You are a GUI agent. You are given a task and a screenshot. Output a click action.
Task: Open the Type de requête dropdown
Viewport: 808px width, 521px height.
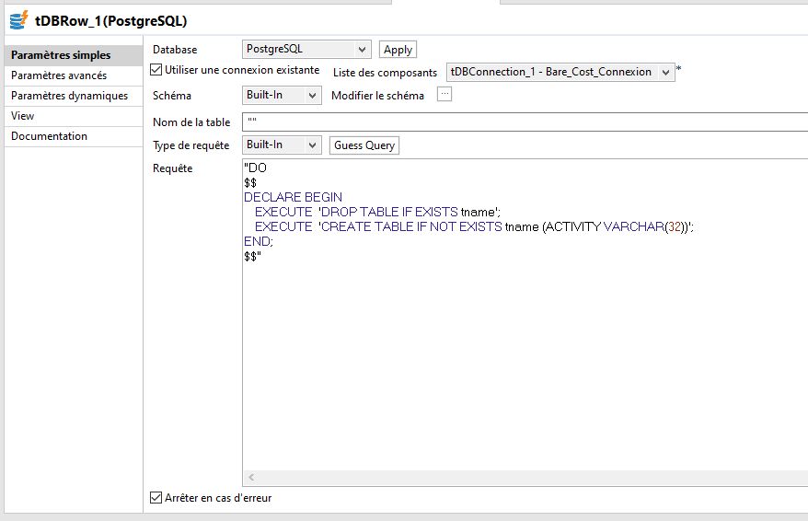tap(282, 145)
